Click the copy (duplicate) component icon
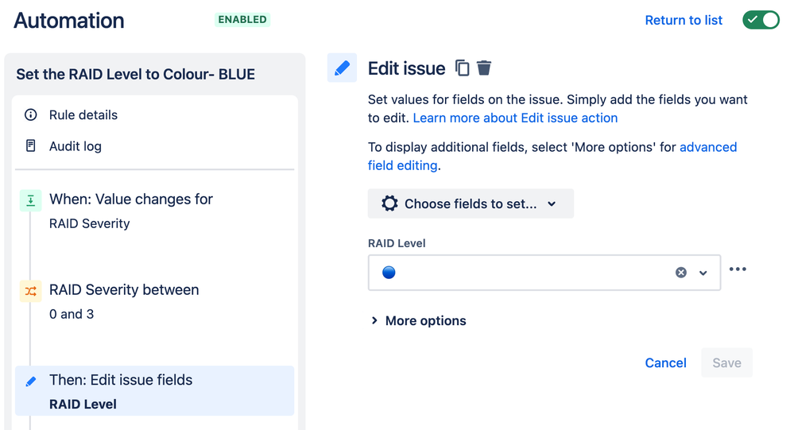Viewport: 794px width, 430px height. pos(462,68)
